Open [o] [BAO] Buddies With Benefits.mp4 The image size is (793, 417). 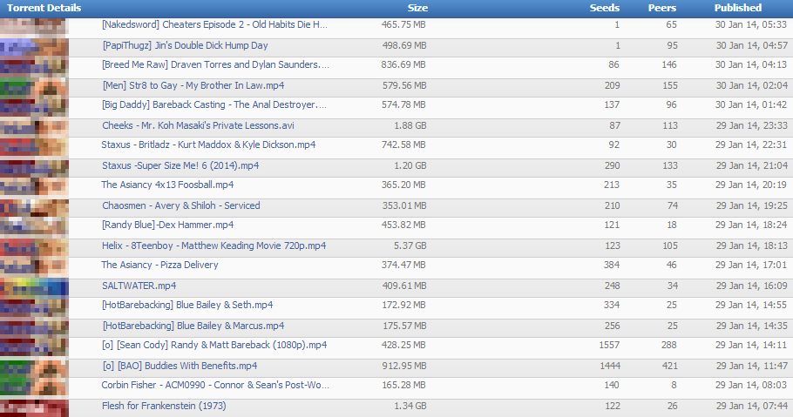click(180, 366)
